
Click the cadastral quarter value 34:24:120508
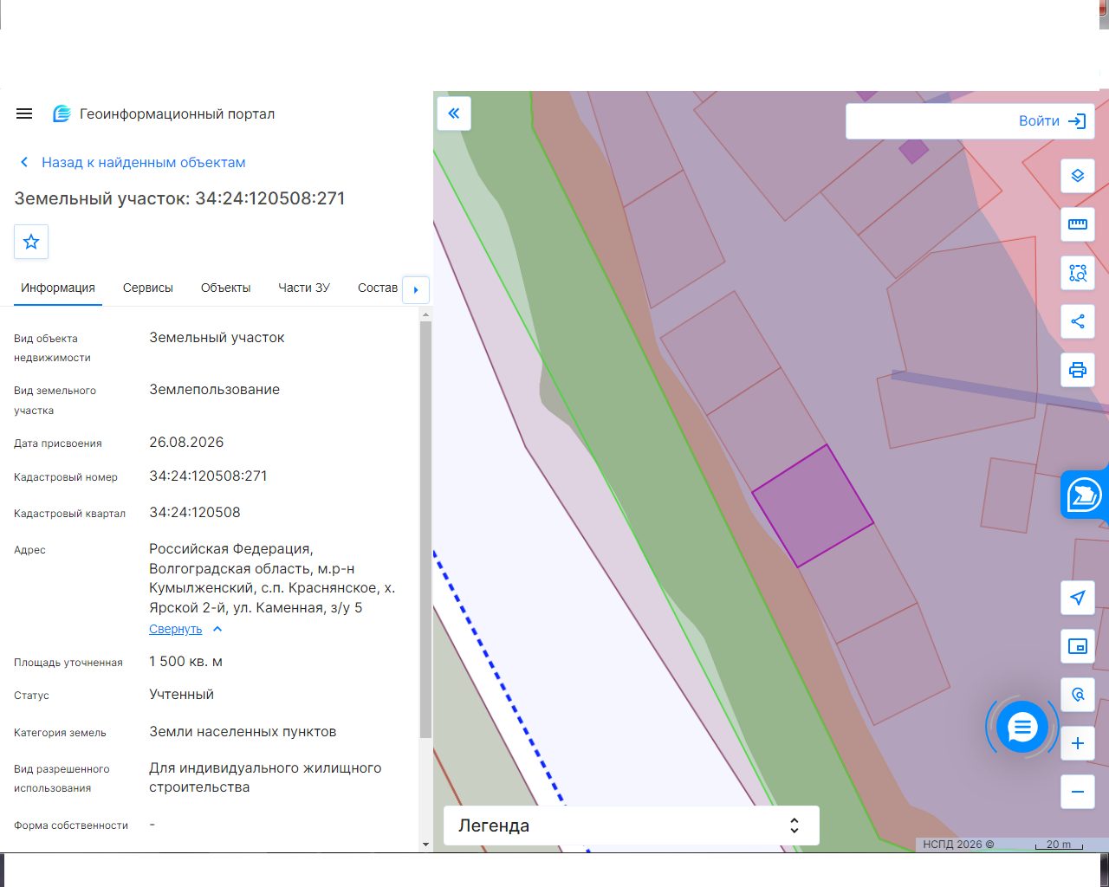[195, 513]
